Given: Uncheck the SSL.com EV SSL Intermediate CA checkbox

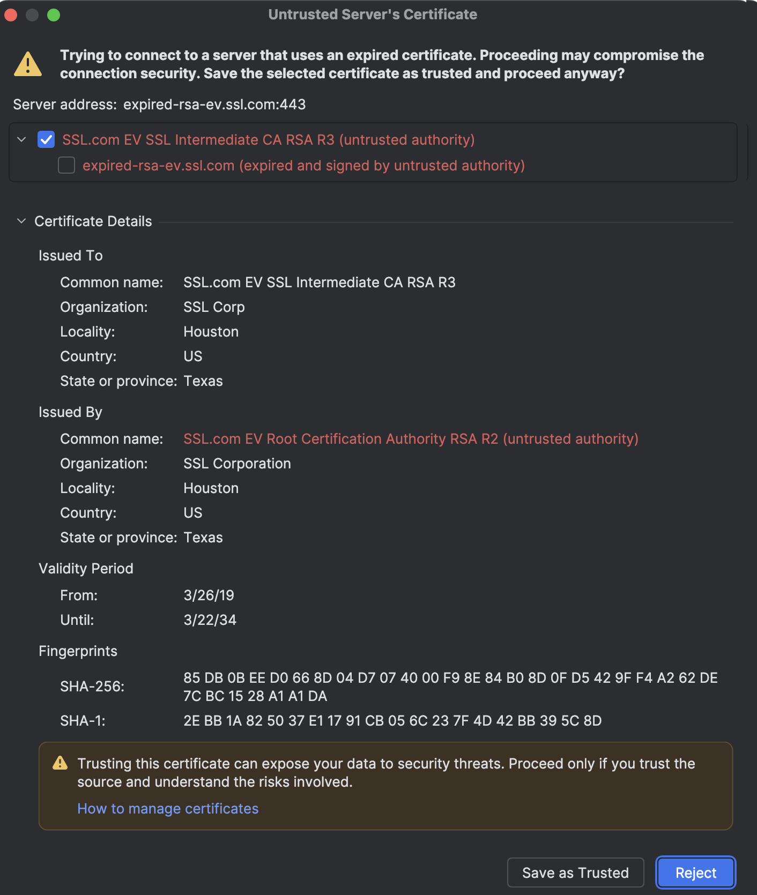Looking at the screenshot, I should pos(46,140).
